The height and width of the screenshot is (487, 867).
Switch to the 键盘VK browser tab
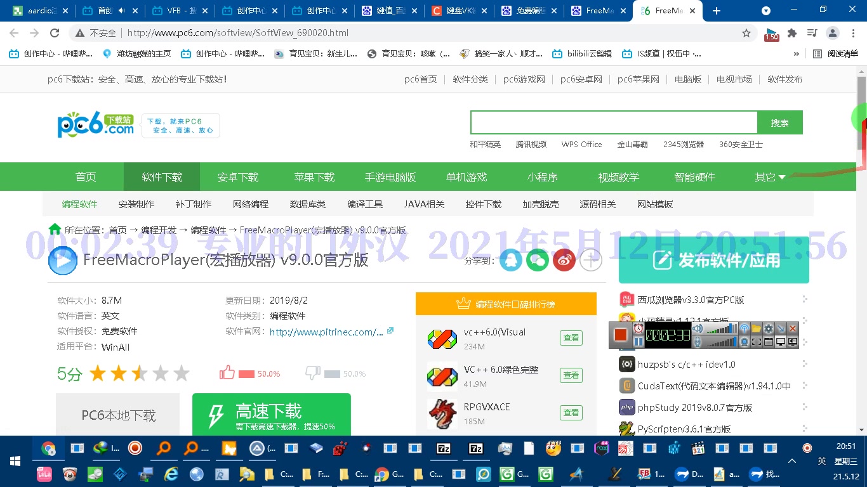coord(458,11)
